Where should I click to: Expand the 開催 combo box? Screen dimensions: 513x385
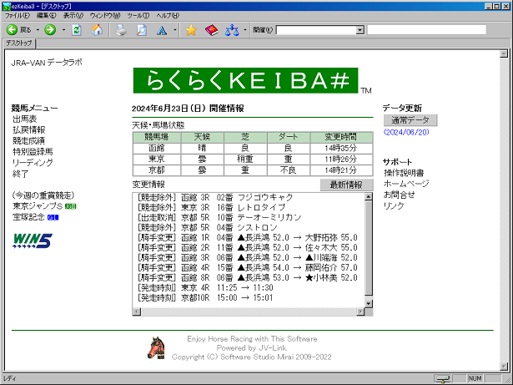tap(360, 30)
